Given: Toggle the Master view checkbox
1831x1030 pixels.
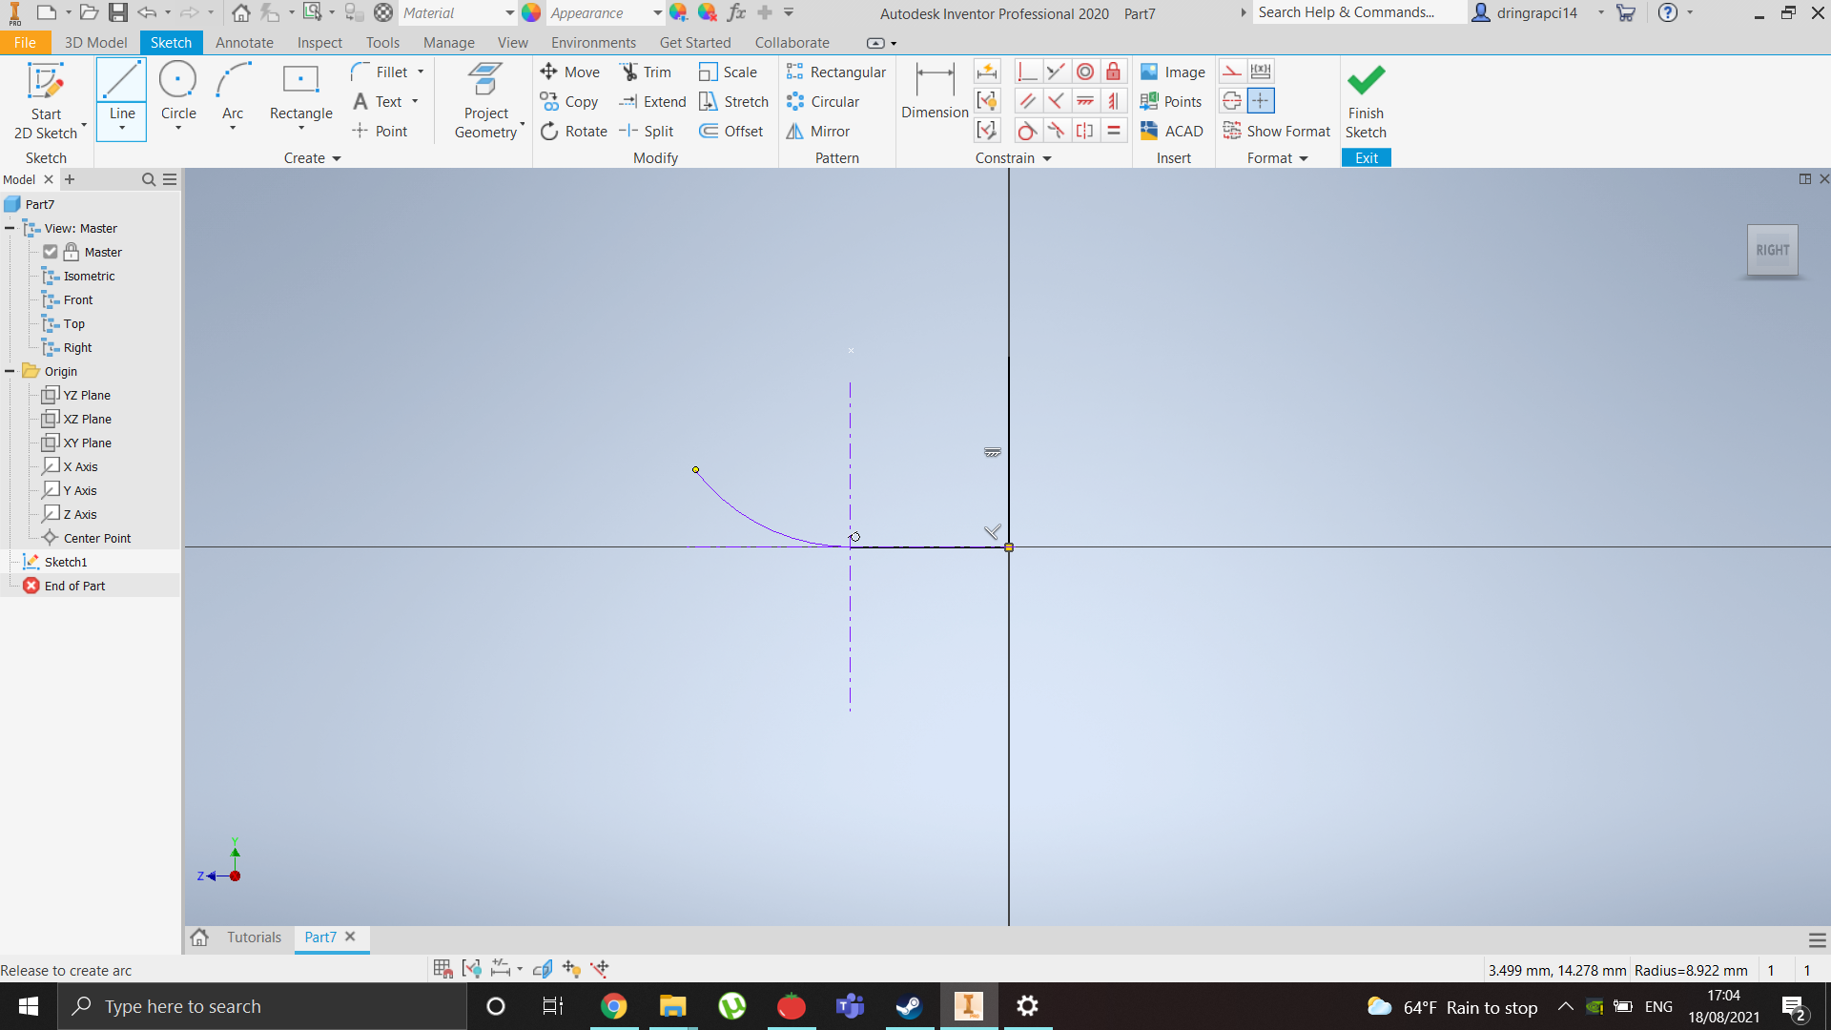Looking at the screenshot, I should click(x=51, y=252).
